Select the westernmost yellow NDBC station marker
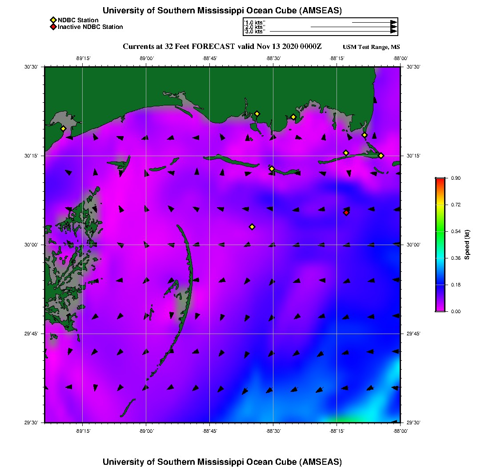Screen dimensions: 489x467 63,129
